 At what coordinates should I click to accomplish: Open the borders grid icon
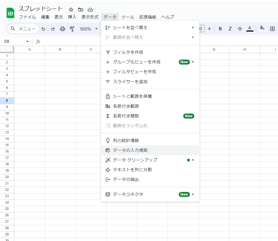coord(272,29)
